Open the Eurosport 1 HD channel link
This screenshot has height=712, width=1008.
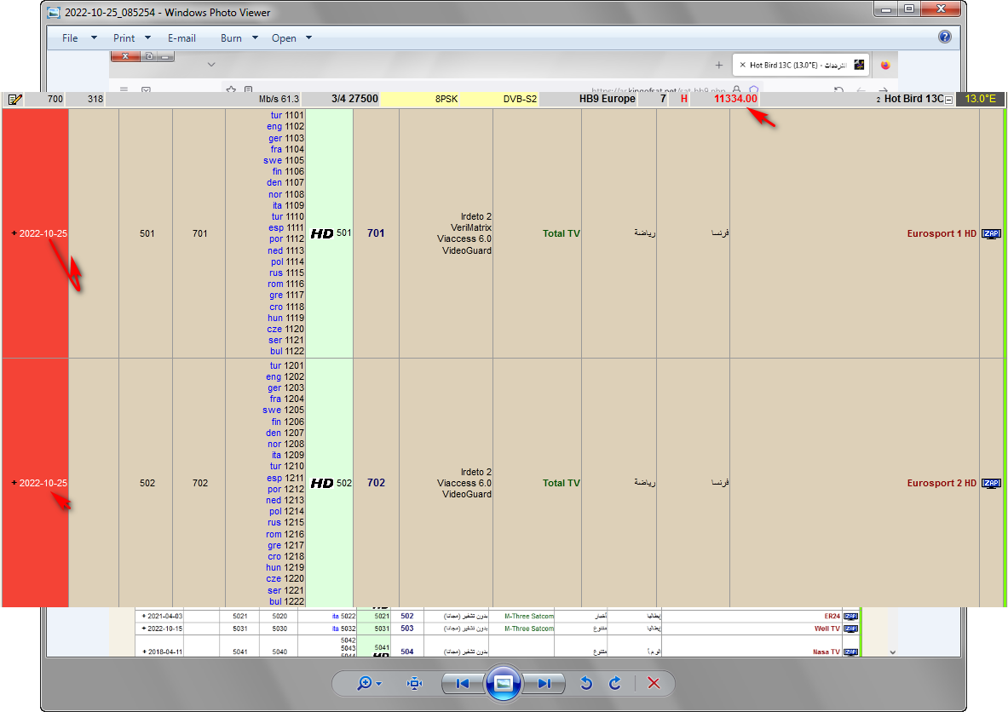point(942,233)
